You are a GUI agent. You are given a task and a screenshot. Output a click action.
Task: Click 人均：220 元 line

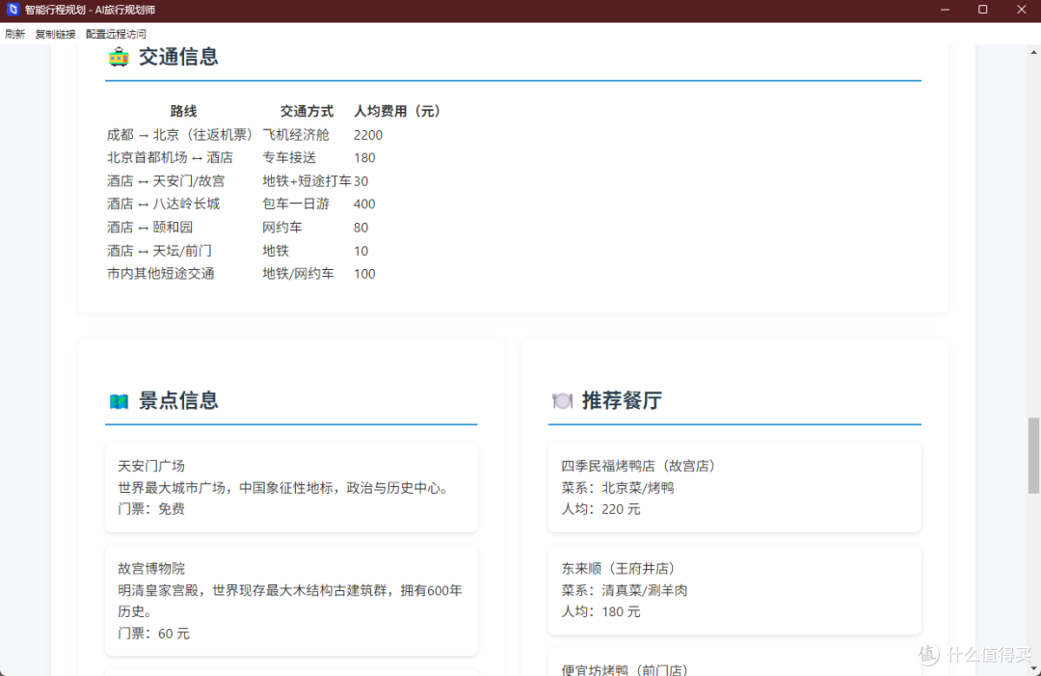pos(601,509)
